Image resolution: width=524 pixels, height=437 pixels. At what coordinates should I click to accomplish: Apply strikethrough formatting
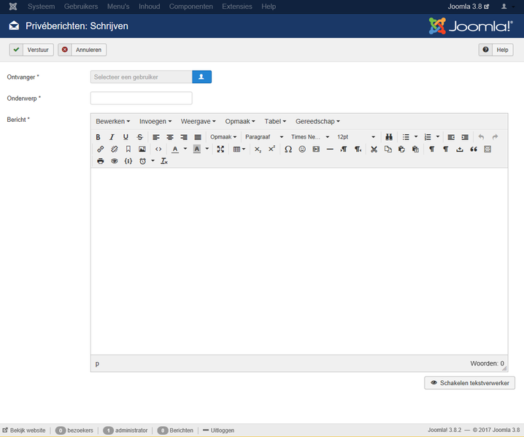139,137
